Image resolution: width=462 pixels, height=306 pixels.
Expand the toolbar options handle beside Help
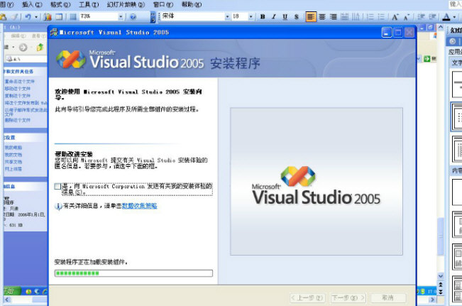[153, 17]
